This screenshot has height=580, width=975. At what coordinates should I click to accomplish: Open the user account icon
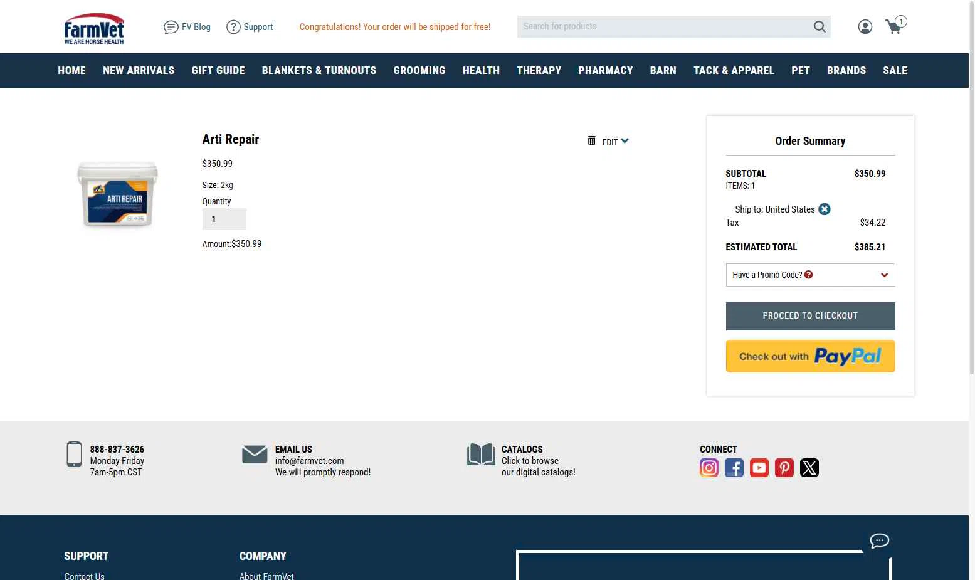865,26
